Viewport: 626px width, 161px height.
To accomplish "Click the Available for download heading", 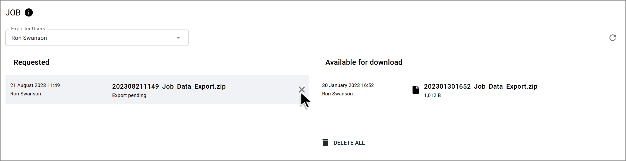I will (x=364, y=62).
